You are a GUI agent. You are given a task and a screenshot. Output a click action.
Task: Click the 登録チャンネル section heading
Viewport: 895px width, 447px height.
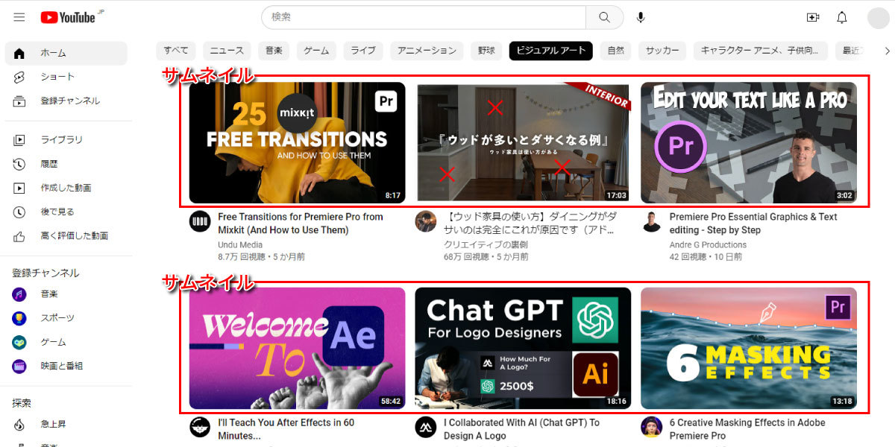(45, 273)
